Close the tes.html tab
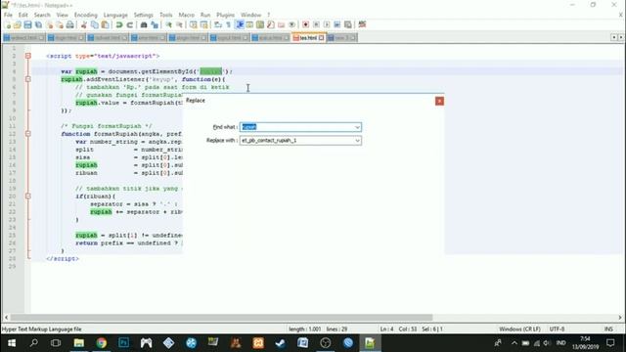This screenshot has height=352, width=626. 322,38
